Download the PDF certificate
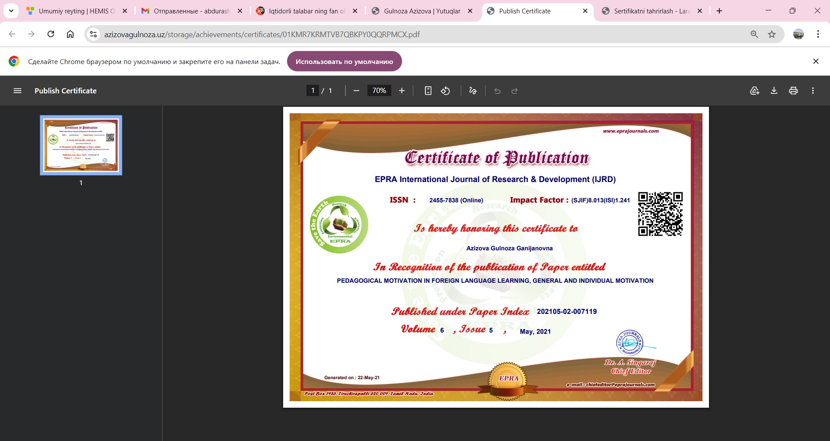 click(774, 91)
